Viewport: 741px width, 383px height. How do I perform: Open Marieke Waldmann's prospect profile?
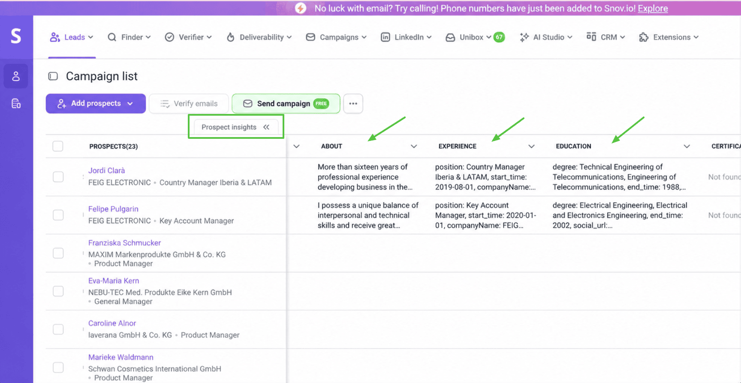[120, 357]
